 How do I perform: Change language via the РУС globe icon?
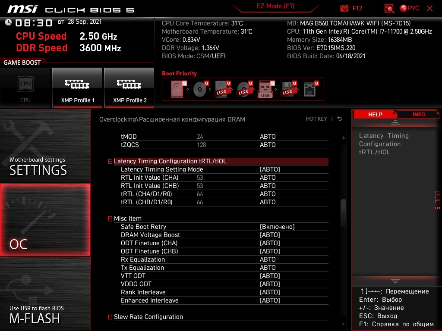coord(409,8)
